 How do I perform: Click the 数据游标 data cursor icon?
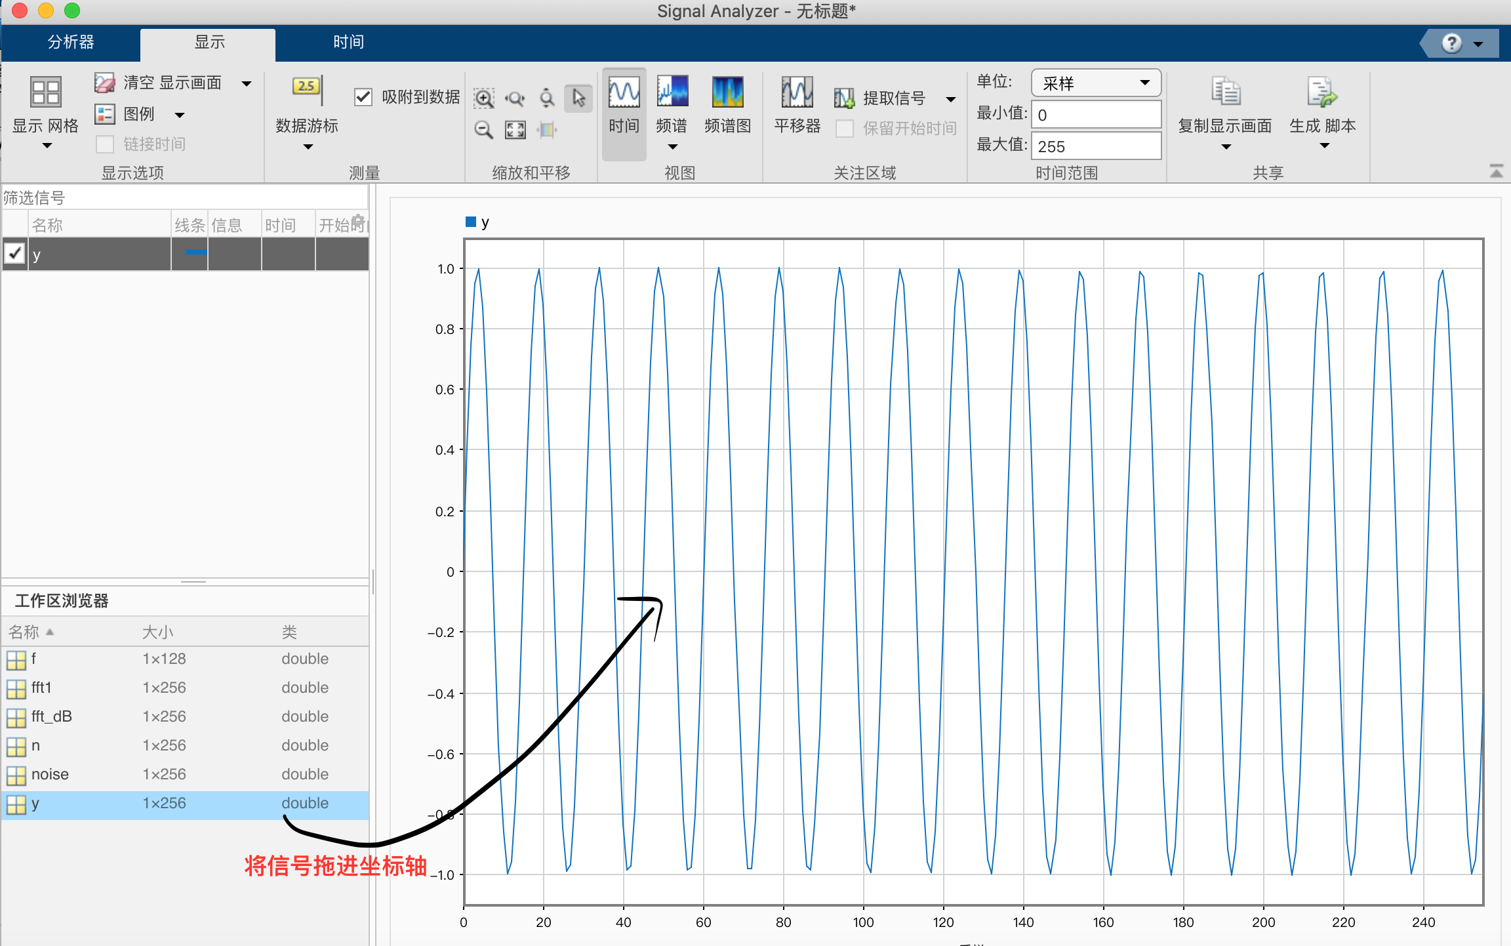[x=306, y=105]
